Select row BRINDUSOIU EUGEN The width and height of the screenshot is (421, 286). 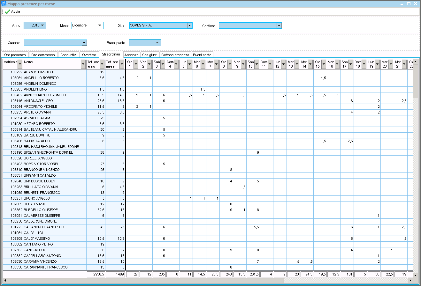(208, 181)
